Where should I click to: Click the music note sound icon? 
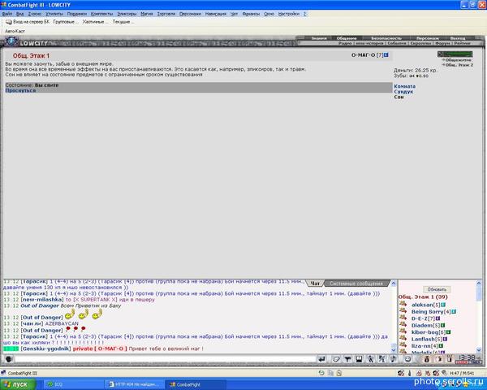point(393,359)
